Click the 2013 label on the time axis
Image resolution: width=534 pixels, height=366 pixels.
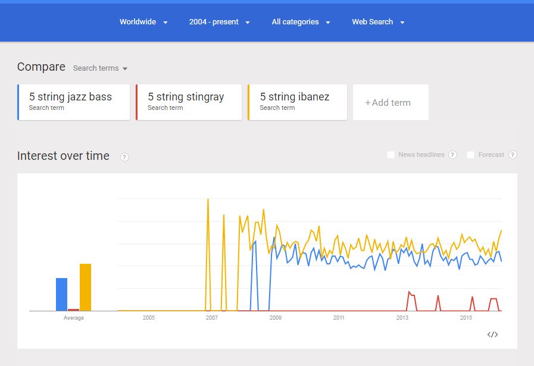[402, 318]
